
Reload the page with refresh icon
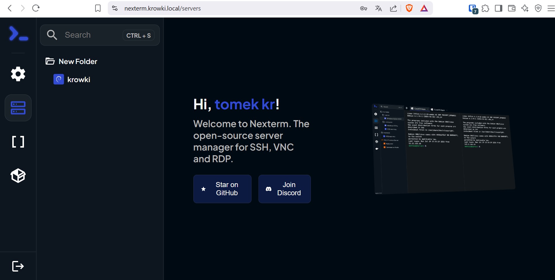[x=36, y=8]
